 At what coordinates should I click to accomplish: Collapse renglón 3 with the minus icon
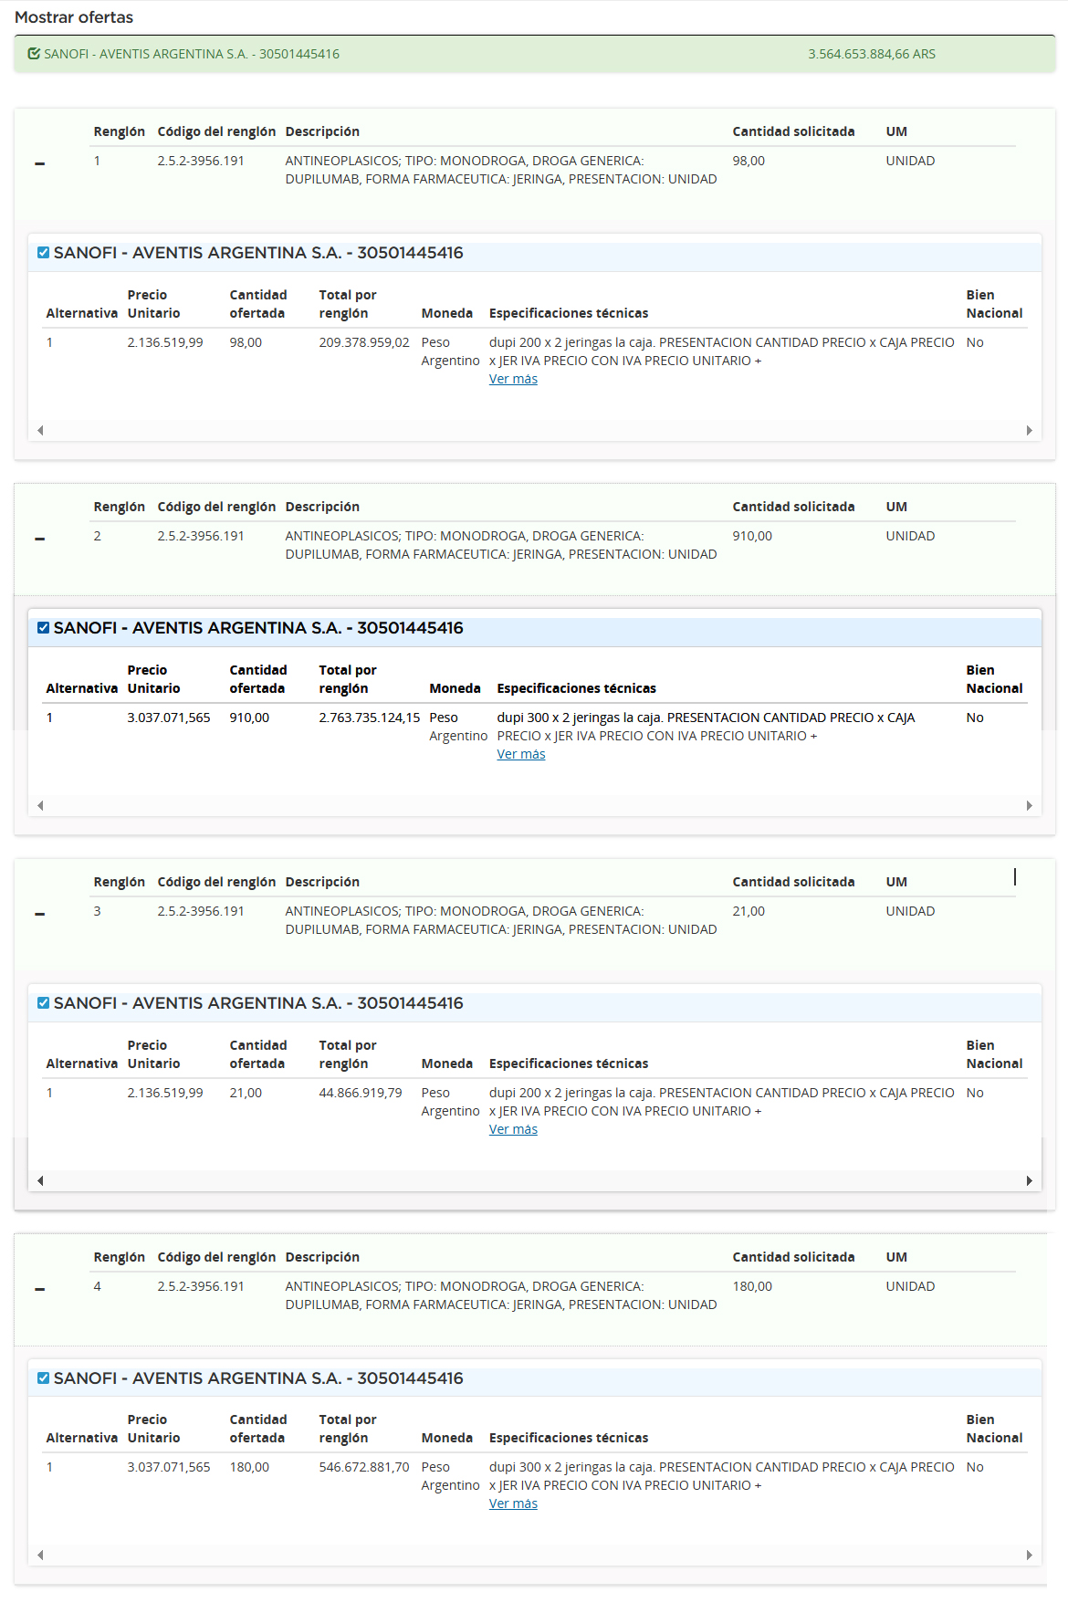pos(39,914)
